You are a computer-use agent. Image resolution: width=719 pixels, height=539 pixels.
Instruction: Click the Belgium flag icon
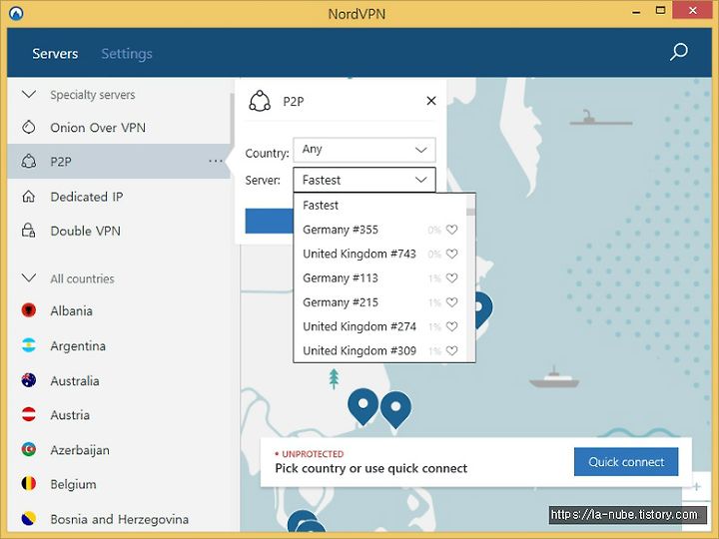(x=28, y=483)
